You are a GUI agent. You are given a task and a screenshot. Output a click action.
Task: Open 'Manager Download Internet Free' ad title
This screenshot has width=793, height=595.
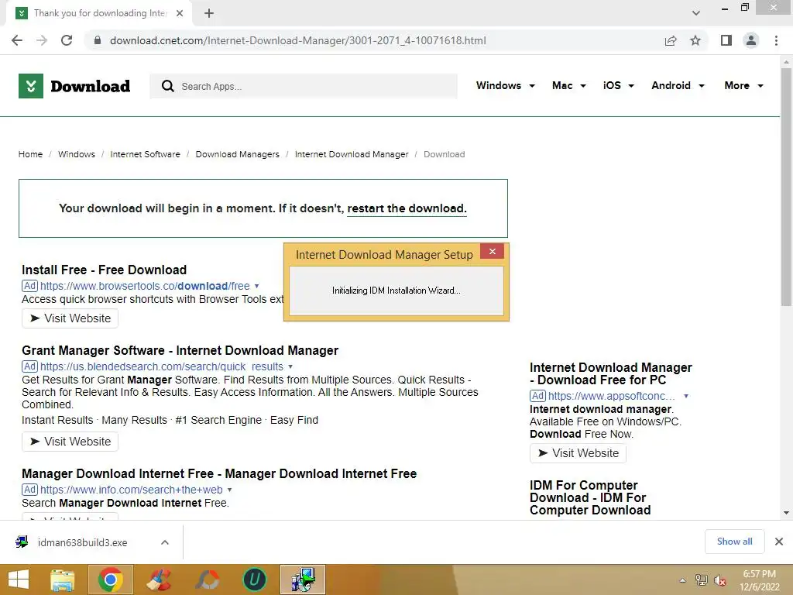[x=219, y=473]
